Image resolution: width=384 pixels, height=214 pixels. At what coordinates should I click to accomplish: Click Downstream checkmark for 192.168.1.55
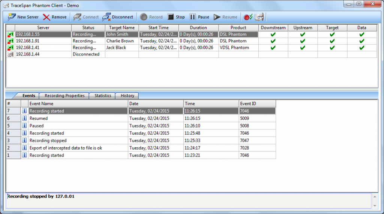pyautogui.click(x=273, y=34)
